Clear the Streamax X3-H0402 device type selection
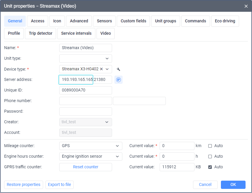The width and height of the screenshot is (252, 193). pos(102,69)
